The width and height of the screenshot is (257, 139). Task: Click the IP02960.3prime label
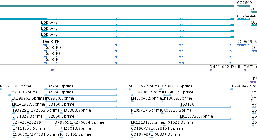(59, 86)
